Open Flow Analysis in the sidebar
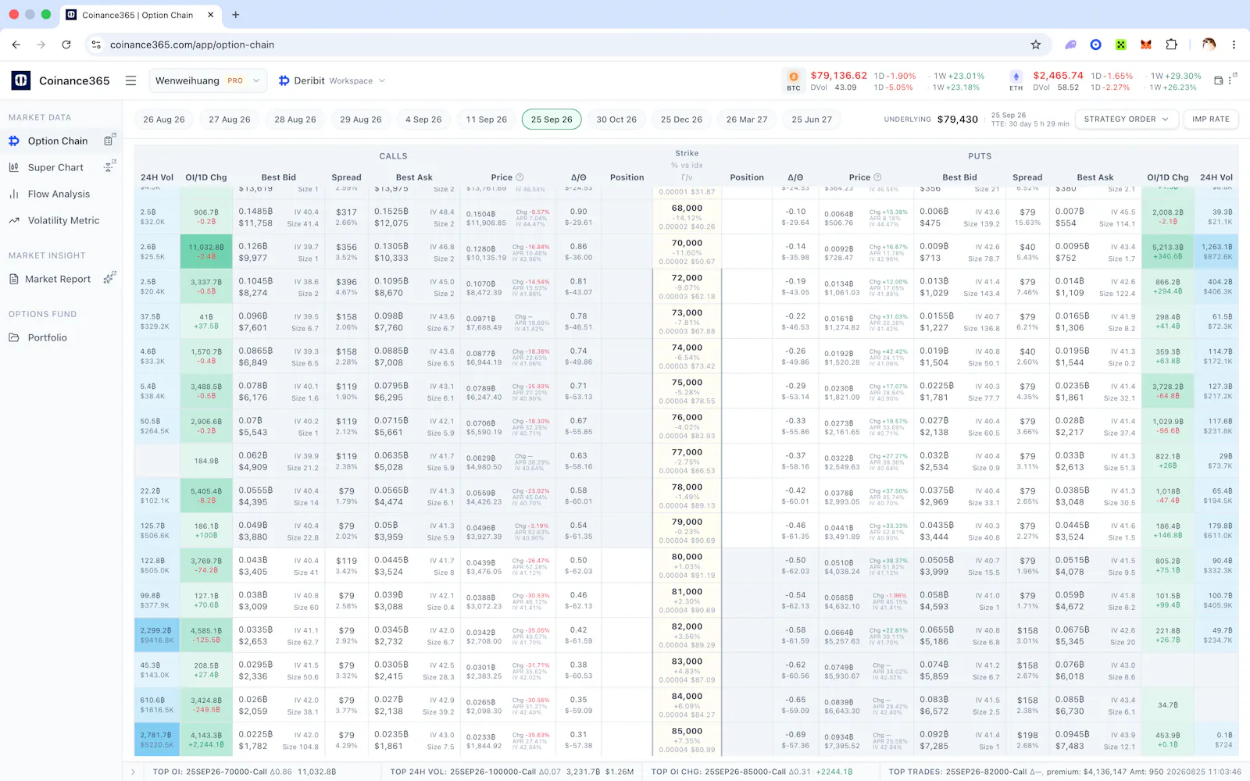The width and height of the screenshot is (1250, 781). click(x=59, y=194)
